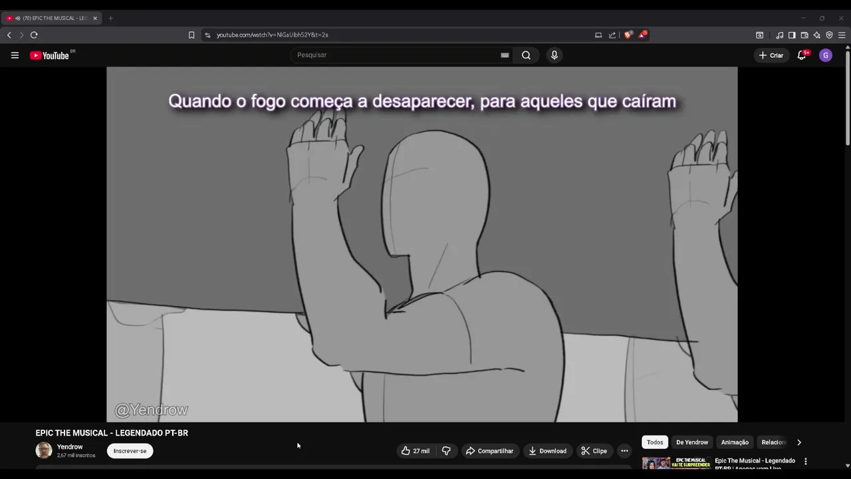Open the Leo AI sparkle icon
Screen dimensions: 851x479
pyautogui.click(x=817, y=35)
